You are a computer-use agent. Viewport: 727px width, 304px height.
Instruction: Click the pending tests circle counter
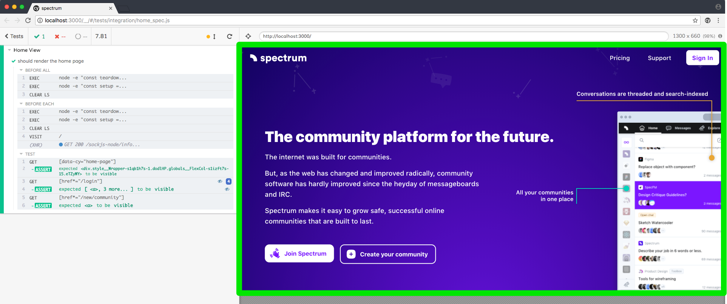tap(81, 36)
